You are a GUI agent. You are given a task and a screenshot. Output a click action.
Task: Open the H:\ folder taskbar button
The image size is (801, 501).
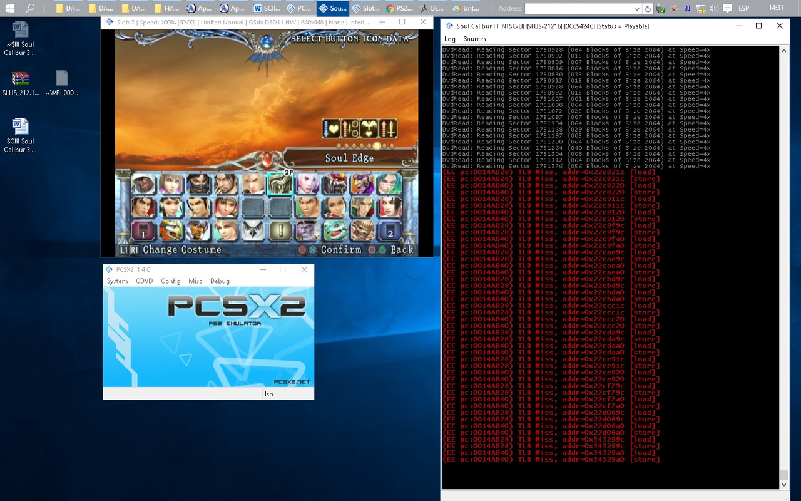(167, 8)
